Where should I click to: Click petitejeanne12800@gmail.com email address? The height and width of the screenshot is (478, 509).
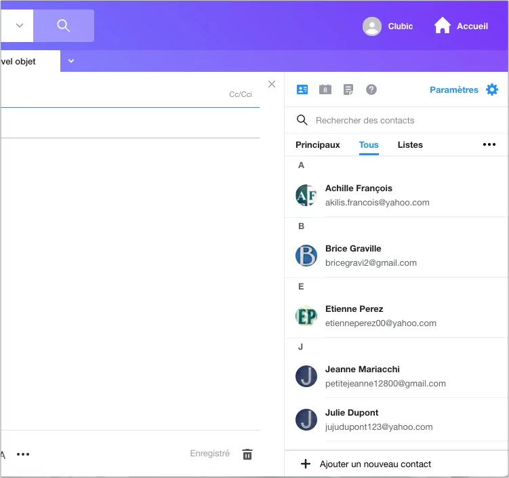(x=386, y=384)
